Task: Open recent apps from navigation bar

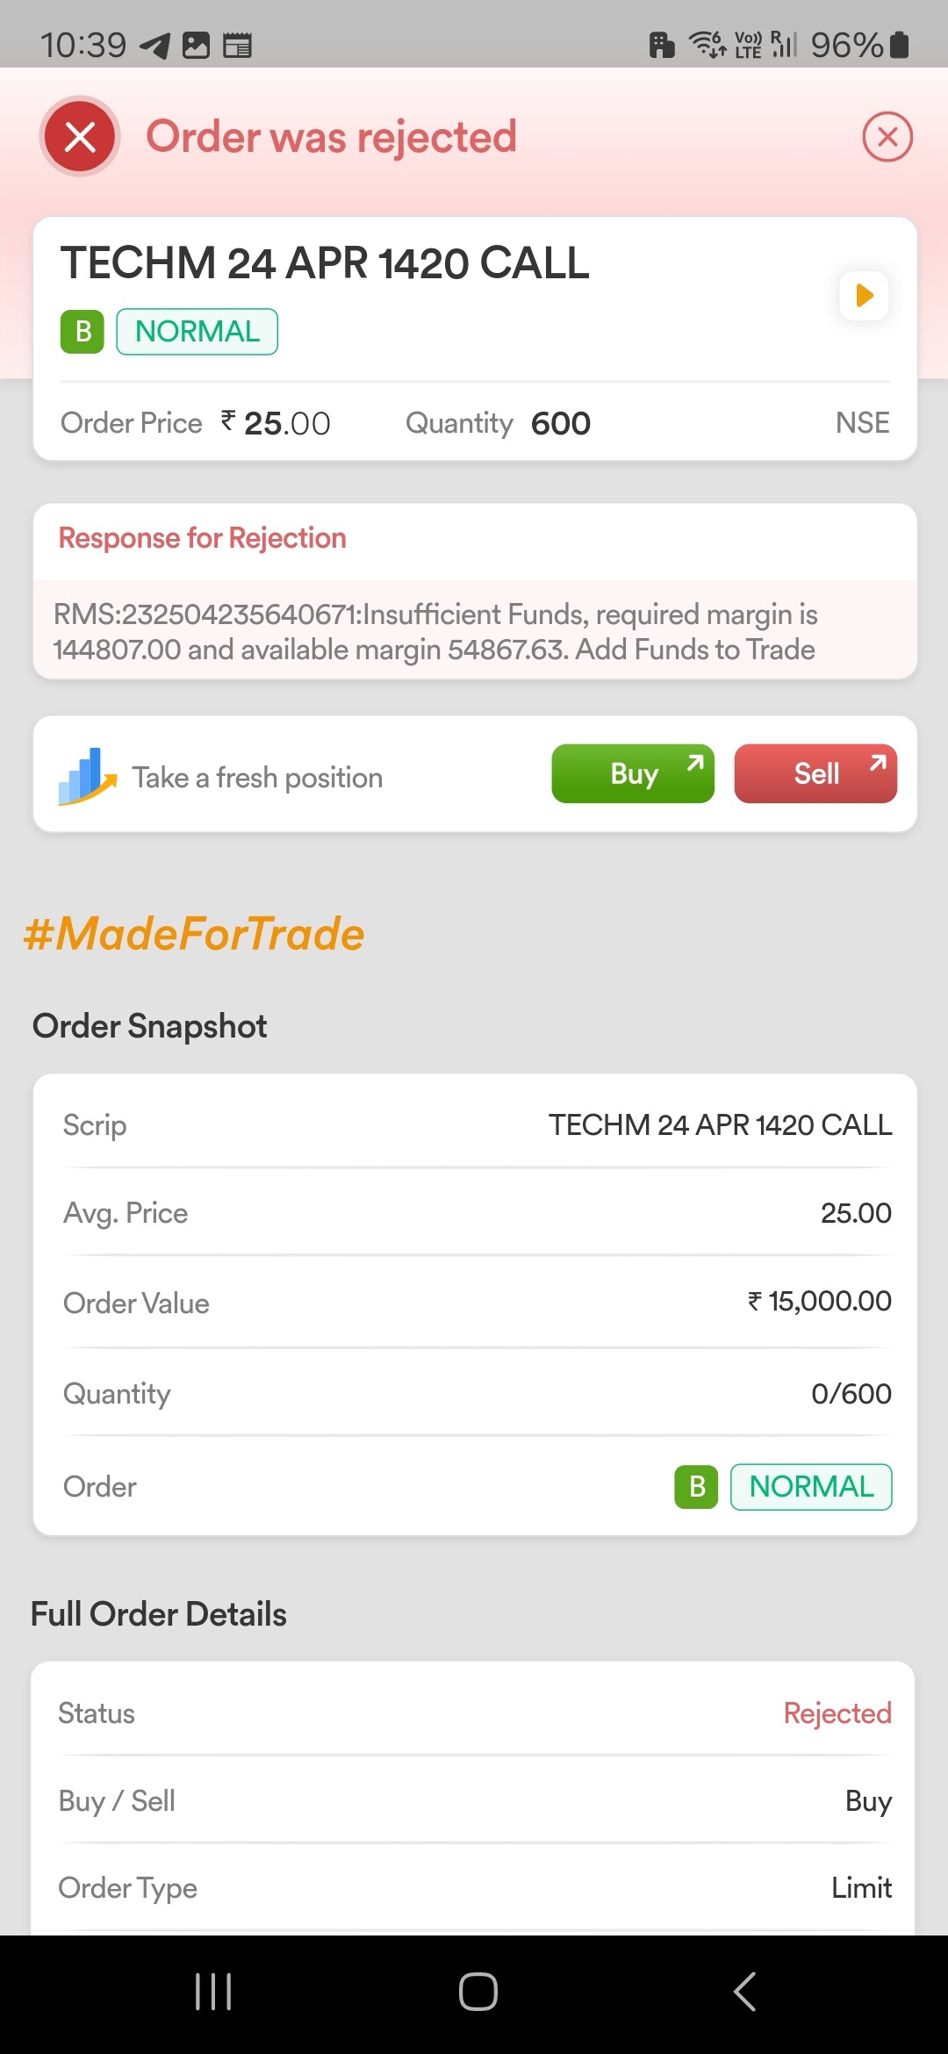Action: pos(213,1991)
